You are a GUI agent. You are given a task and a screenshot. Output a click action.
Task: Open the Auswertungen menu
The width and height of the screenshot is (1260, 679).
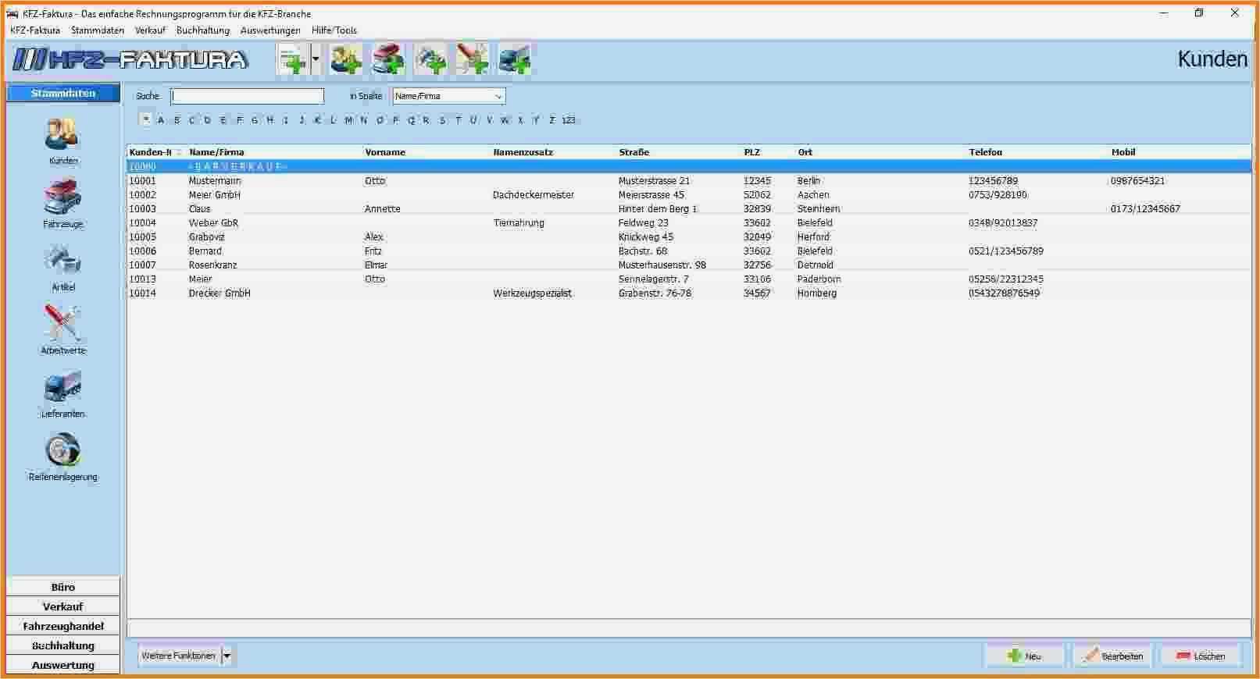pos(270,30)
